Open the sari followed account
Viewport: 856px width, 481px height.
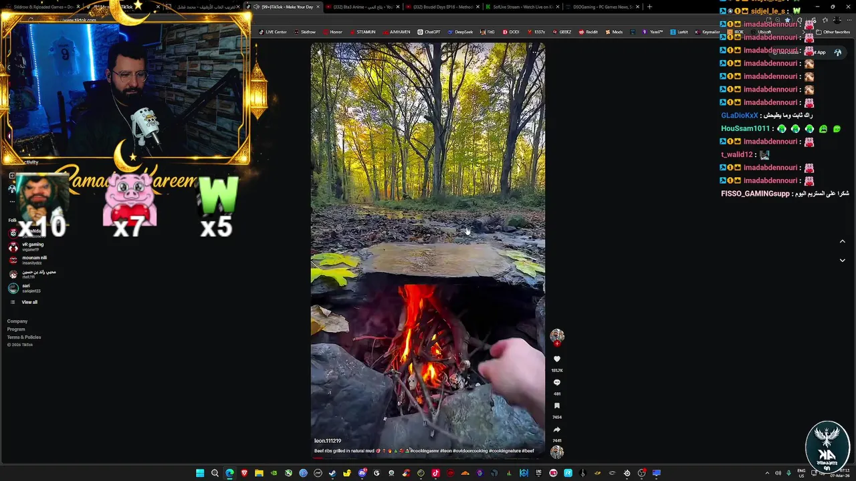[x=25, y=288]
